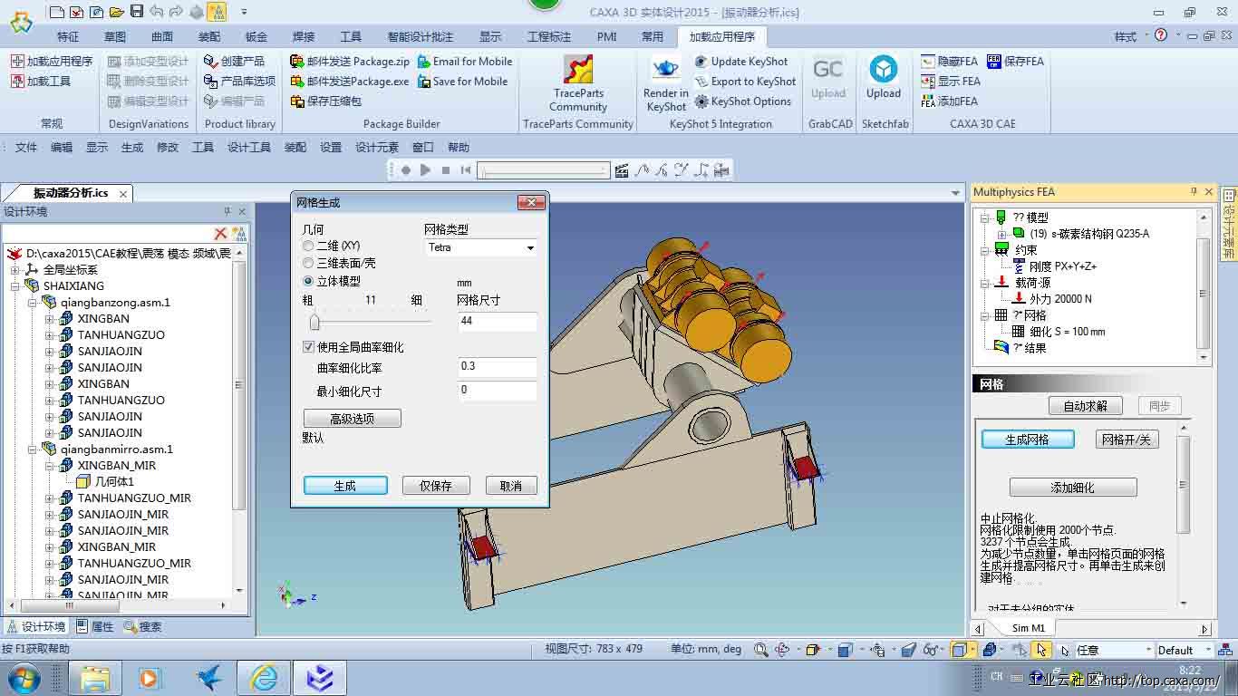Viewport: 1238px width, 696px height.
Task: Click the Save floppy icon in quick access
Action: [137, 12]
